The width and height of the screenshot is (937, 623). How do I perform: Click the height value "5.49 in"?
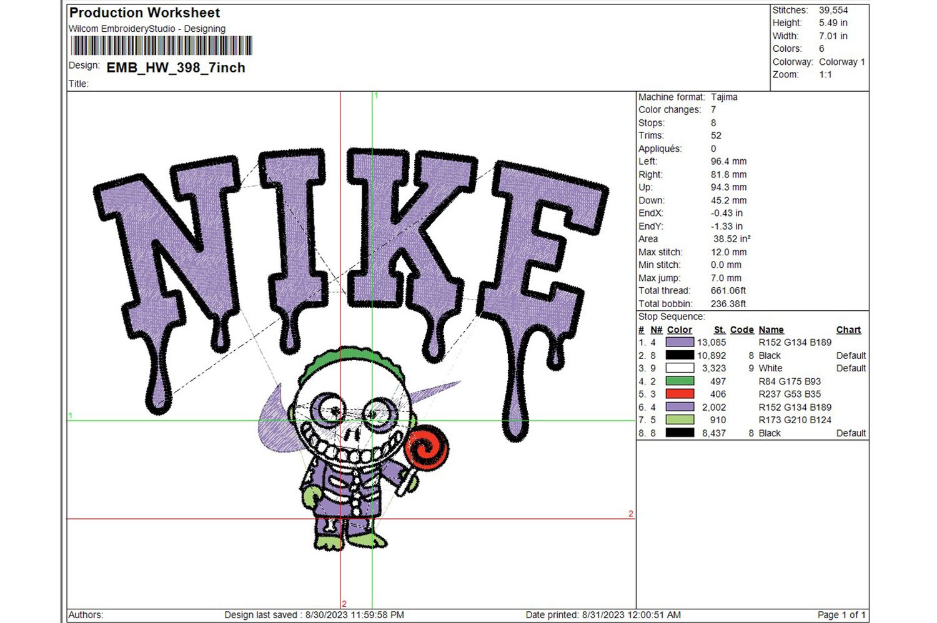(x=833, y=23)
